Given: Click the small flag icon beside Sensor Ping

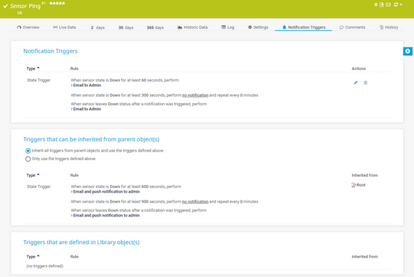Looking at the screenshot, I should [43, 3].
